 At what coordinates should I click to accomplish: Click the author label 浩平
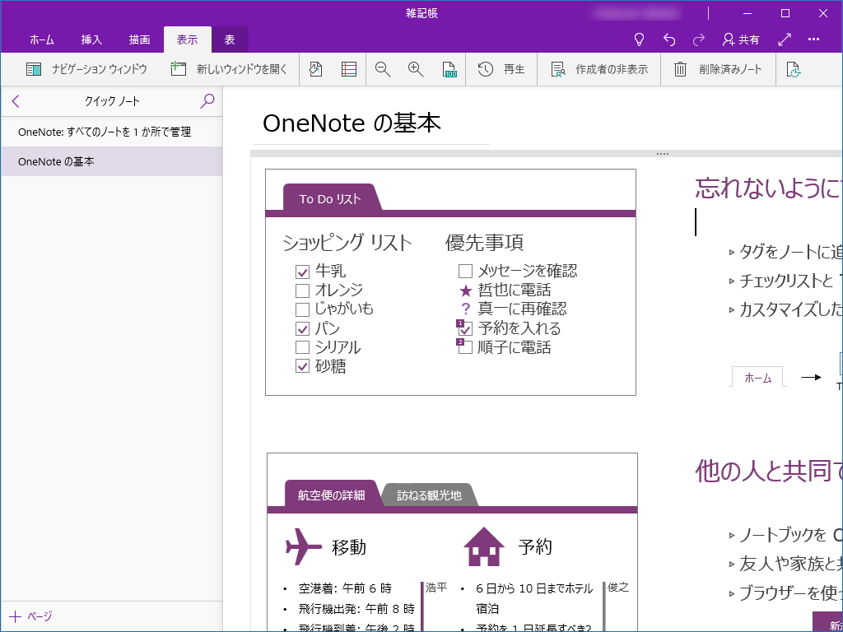[x=436, y=588]
